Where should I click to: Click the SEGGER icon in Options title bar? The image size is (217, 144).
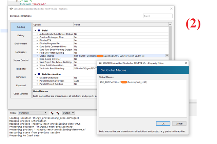point(11,9)
